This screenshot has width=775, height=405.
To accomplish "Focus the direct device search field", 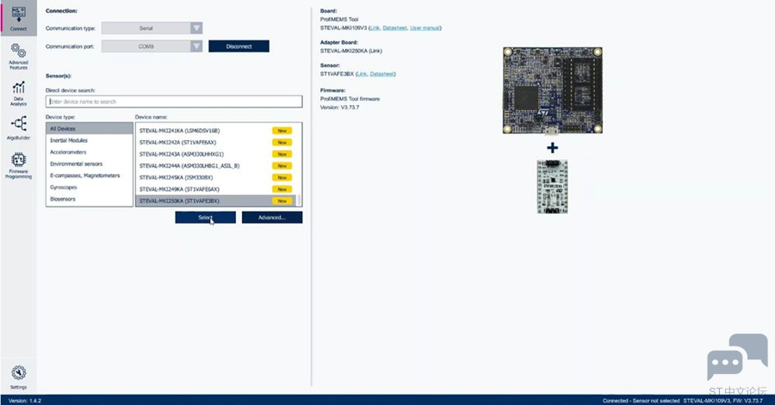I will pos(174,101).
